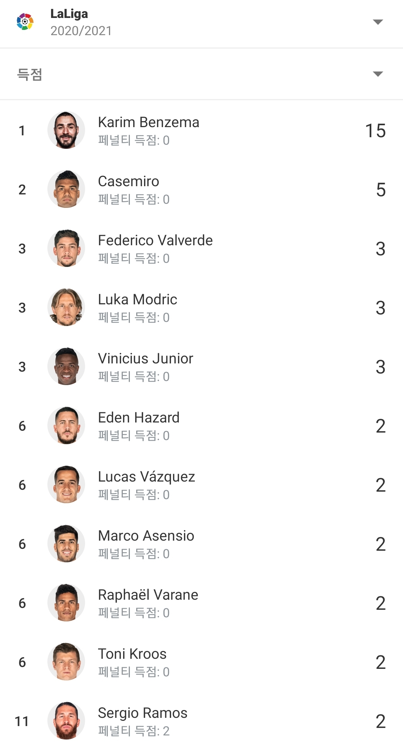Image resolution: width=403 pixels, height=750 pixels.
Task: Tap Eden Hazard's player photo
Action: pyautogui.click(x=66, y=425)
